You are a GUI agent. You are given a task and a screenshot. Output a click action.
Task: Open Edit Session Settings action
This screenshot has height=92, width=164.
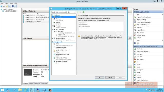(x=143, y=51)
